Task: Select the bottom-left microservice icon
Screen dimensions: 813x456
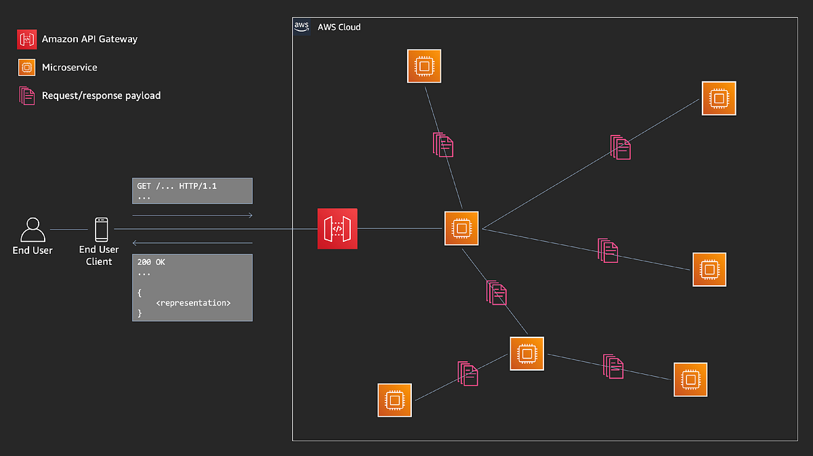Action: coord(394,400)
